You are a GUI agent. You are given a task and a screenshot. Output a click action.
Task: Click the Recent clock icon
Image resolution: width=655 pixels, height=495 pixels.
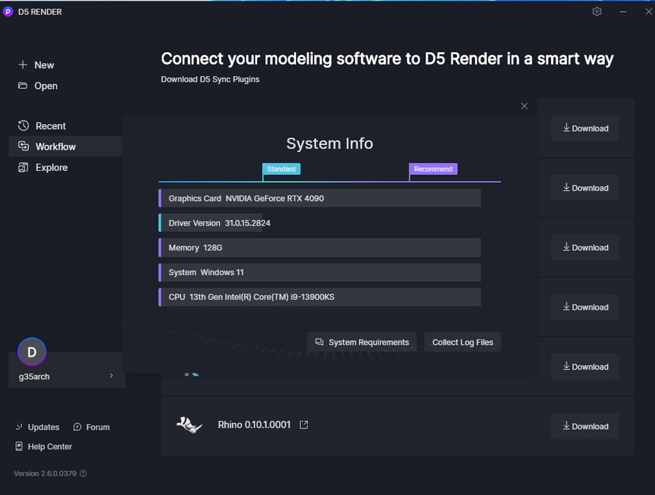click(x=23, y=125)
